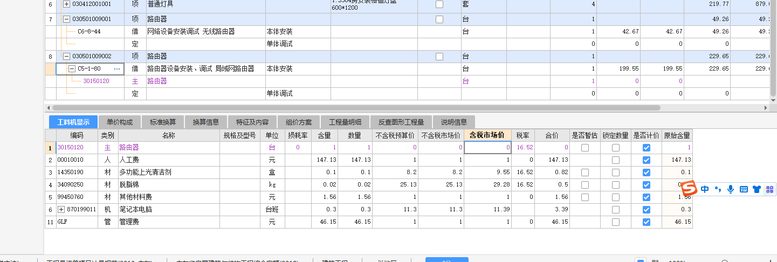Open the 标准换算 tab

point(163,122)
